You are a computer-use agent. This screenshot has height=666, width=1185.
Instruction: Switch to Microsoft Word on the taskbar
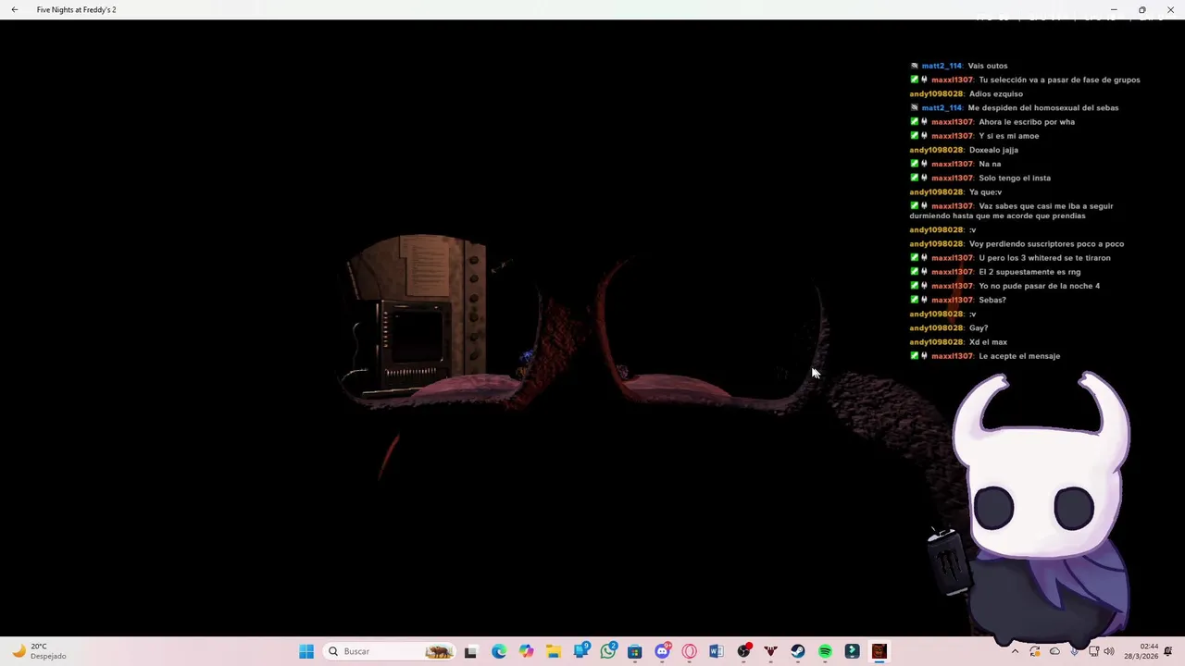(x=717, y=651)
